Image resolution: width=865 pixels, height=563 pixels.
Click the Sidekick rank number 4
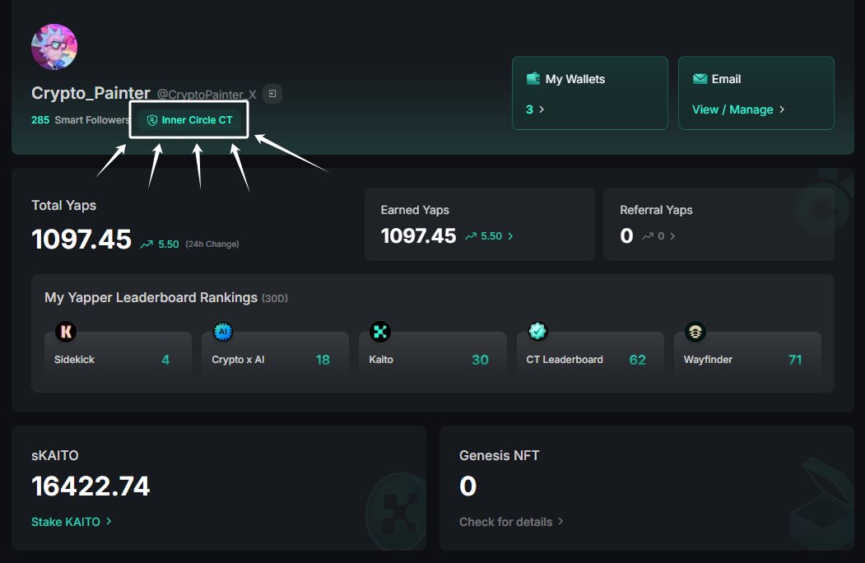click(x=165, y=360)
